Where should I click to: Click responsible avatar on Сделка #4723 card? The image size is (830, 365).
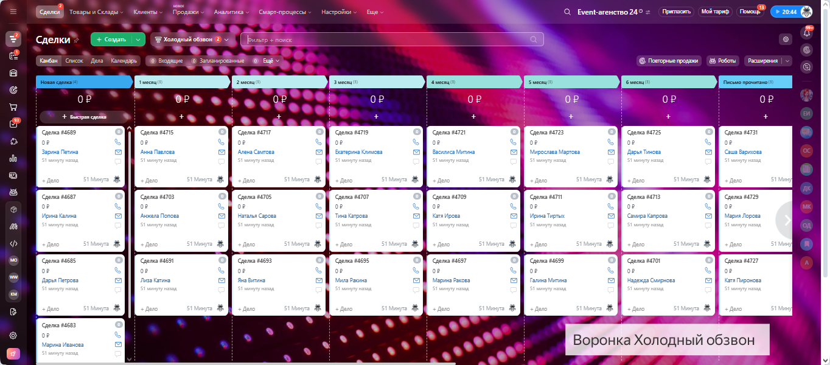pyautogui.click(x=610, y=179)
